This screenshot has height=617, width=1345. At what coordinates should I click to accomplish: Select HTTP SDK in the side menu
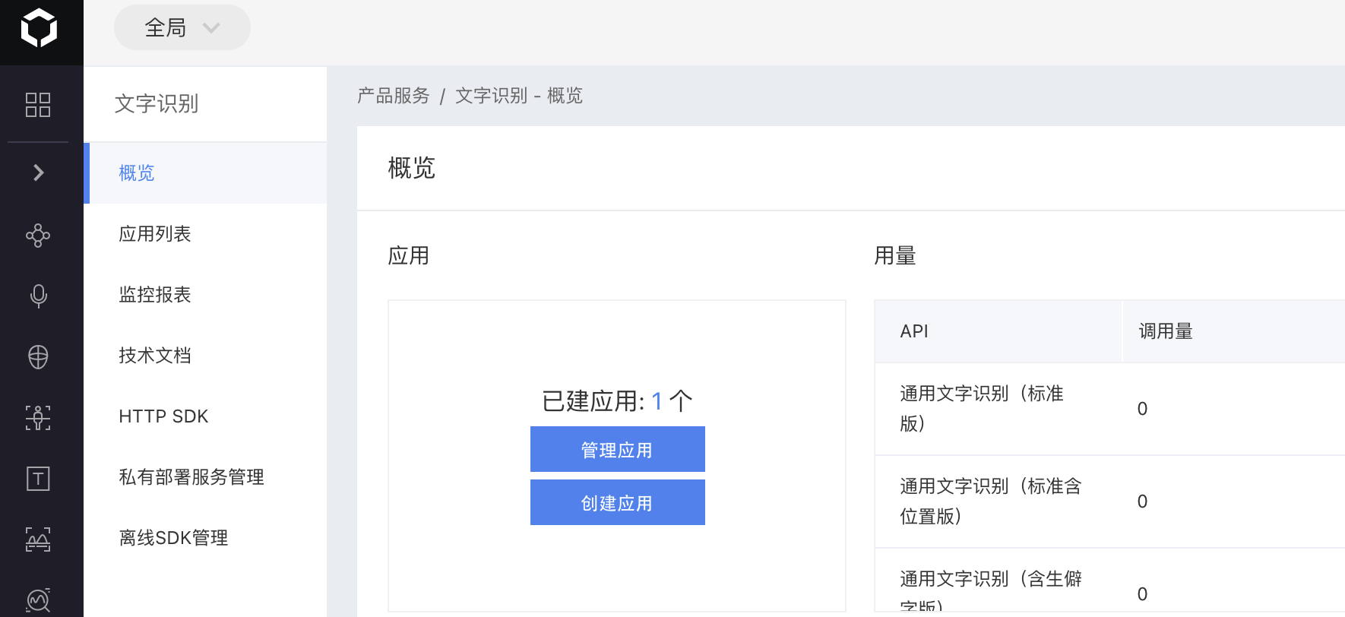[163, 416]
